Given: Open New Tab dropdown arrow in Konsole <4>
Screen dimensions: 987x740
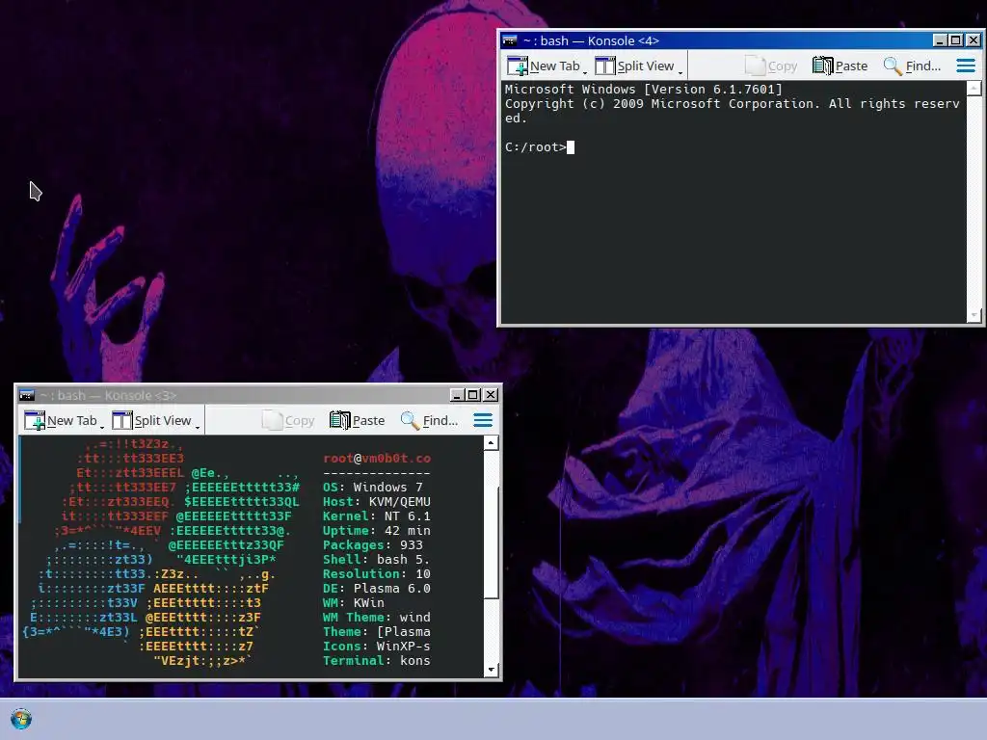Looking at the screenshot, I should (x=585, y=71).
